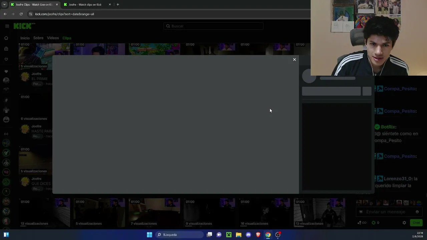Select the Clips channel tab
The width and height of the screenshot is (427, 240).
(x=67, y=38)
